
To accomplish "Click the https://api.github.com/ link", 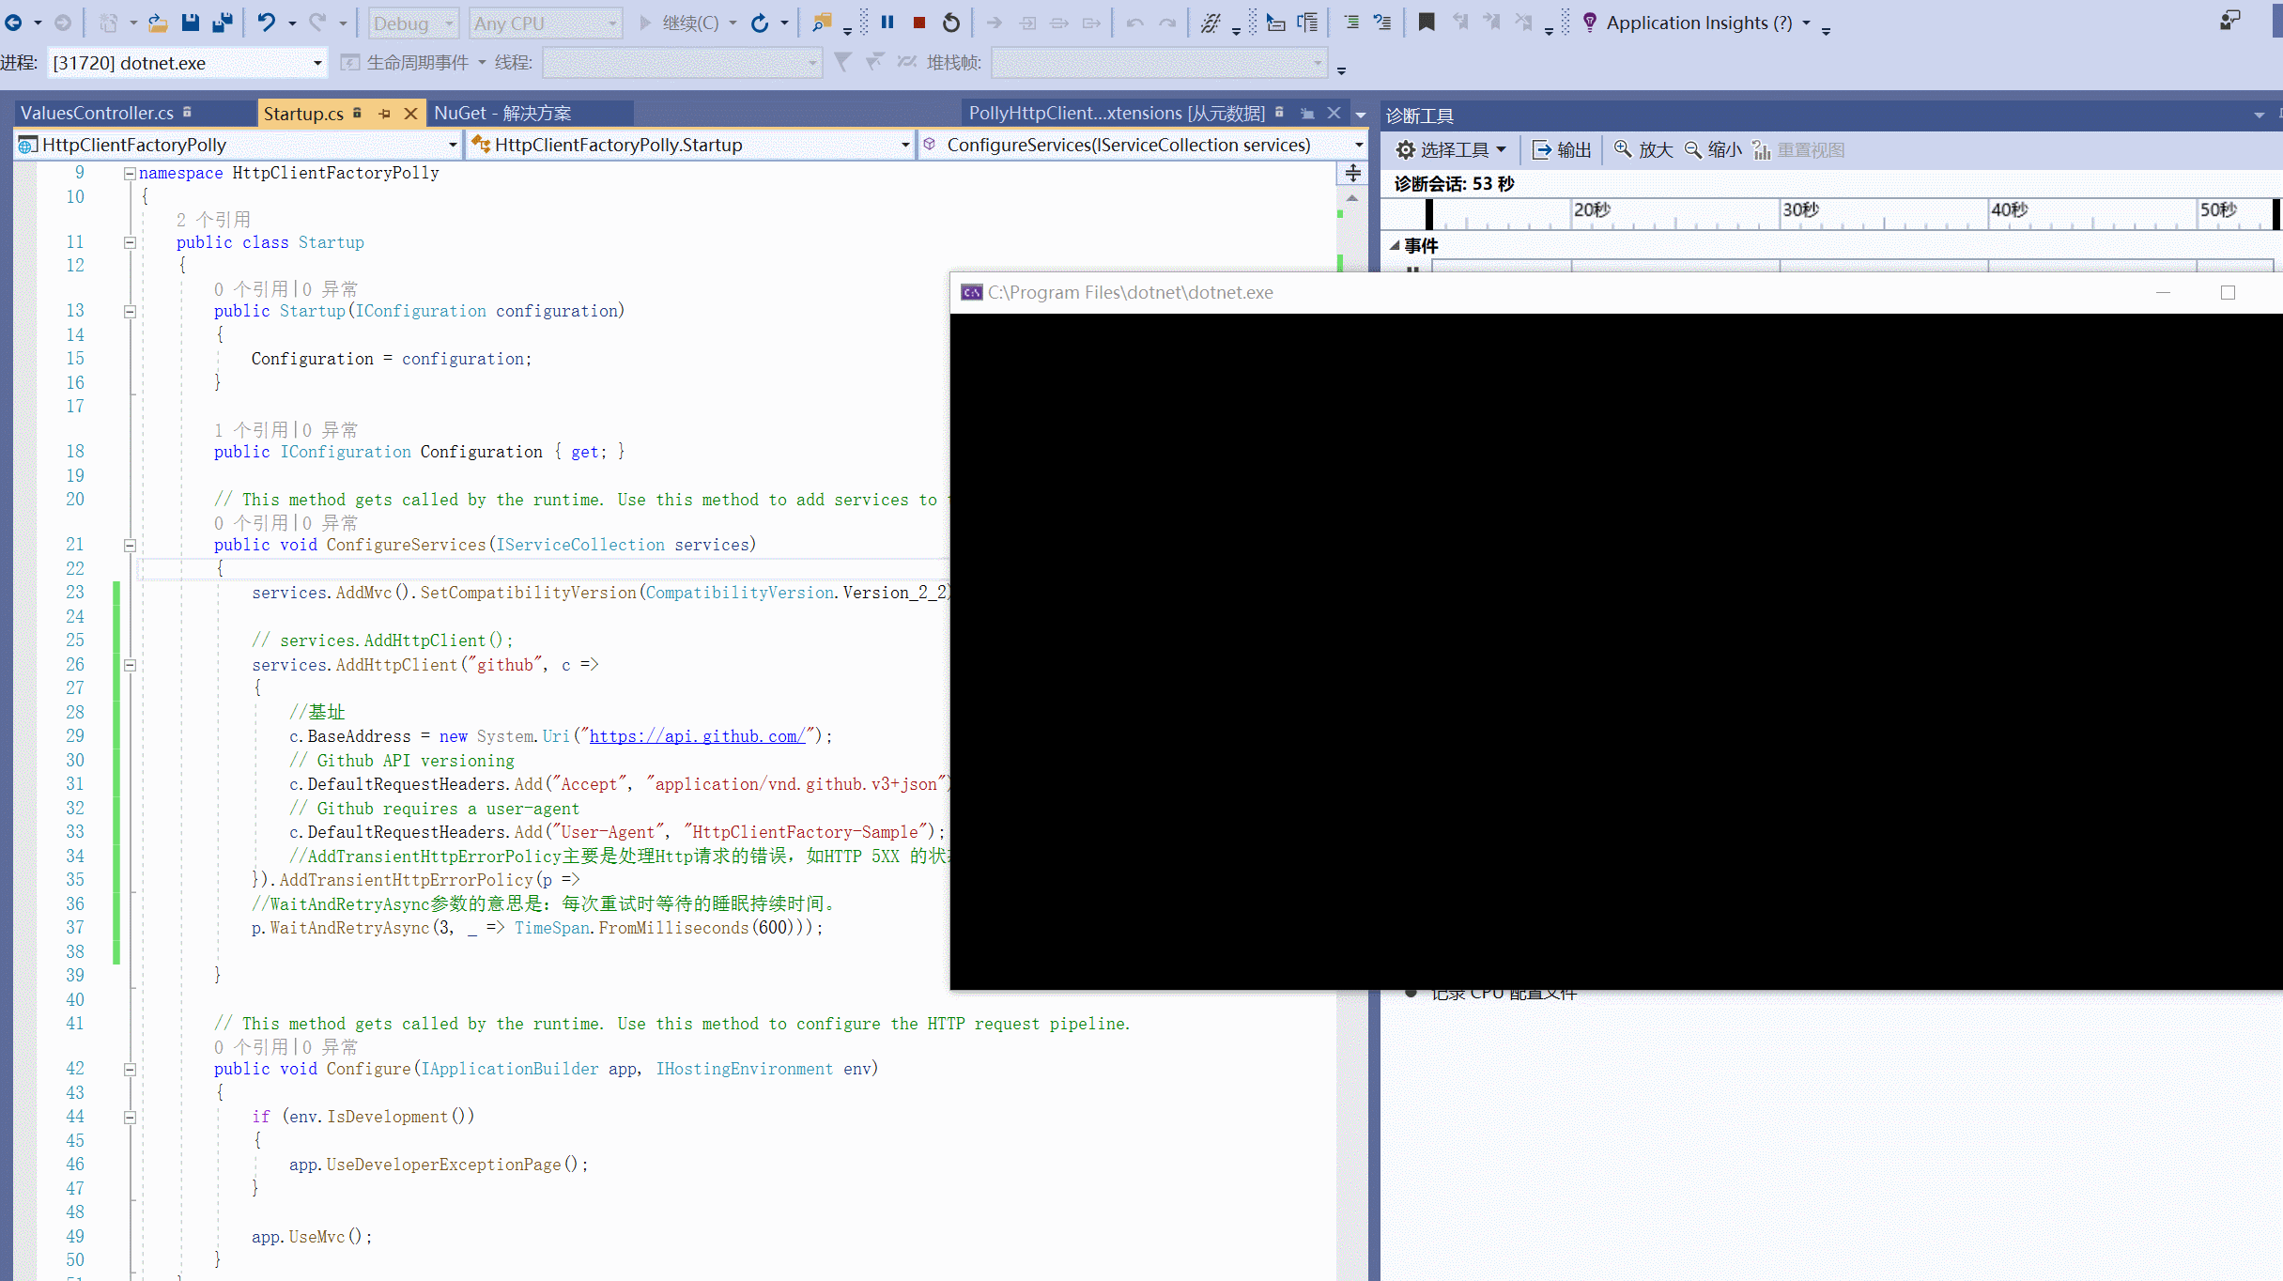I will (698, 737).
